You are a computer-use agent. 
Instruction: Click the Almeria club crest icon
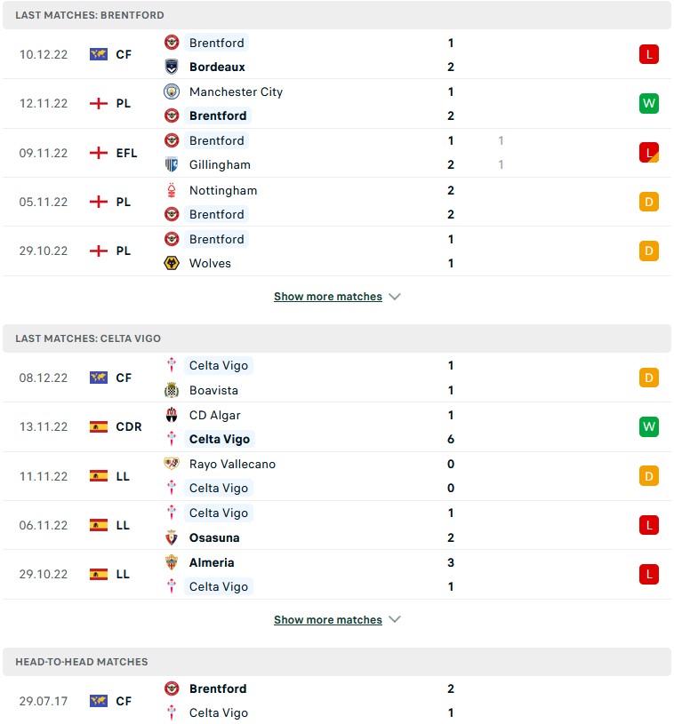172,562
